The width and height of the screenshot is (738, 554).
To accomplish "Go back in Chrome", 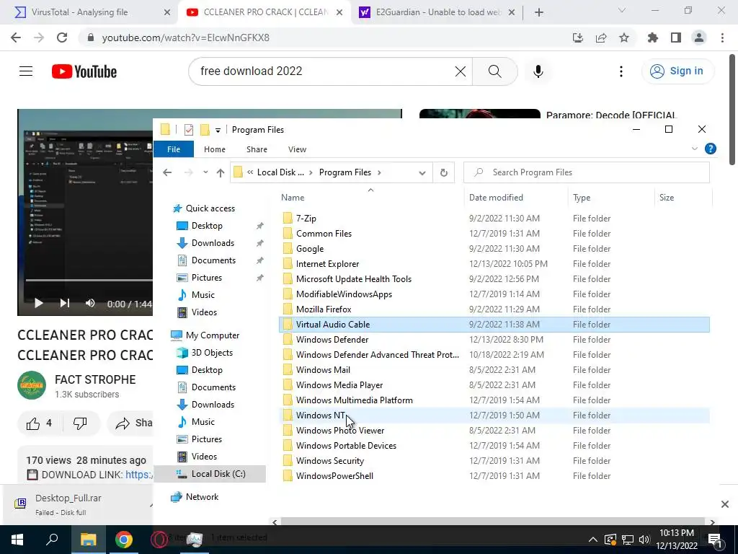I will (x=16, y=38).
